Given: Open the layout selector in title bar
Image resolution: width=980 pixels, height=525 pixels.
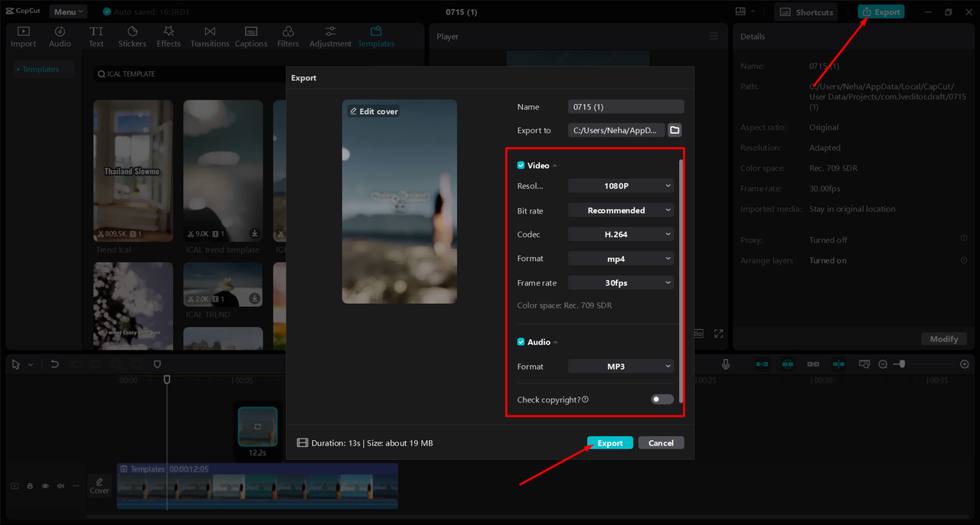Looking at the screenshot, I should point(745,11).
